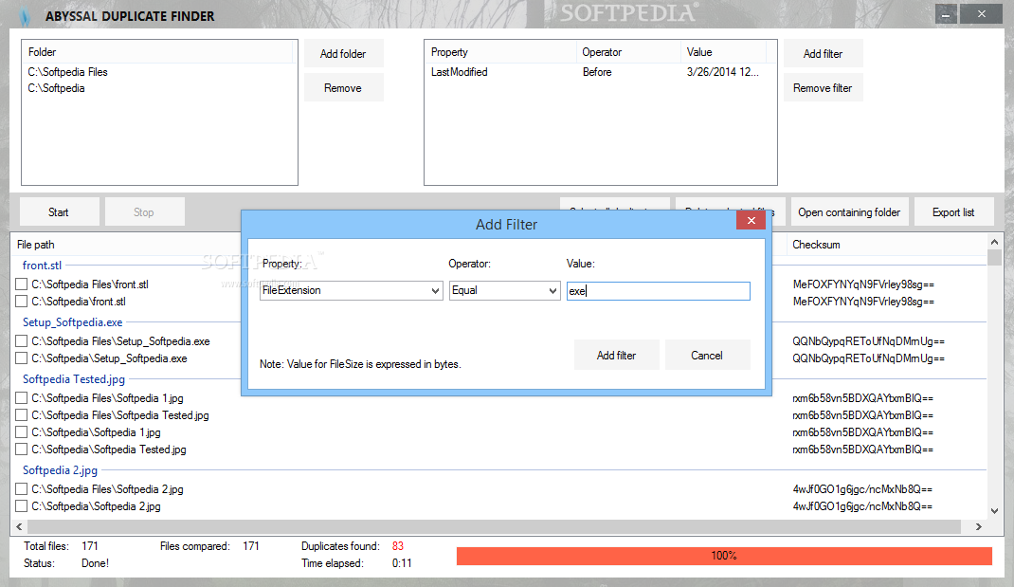The image size is (1014, 587).
Task: Click the Operator column header in filters
Action: (628, 52)
